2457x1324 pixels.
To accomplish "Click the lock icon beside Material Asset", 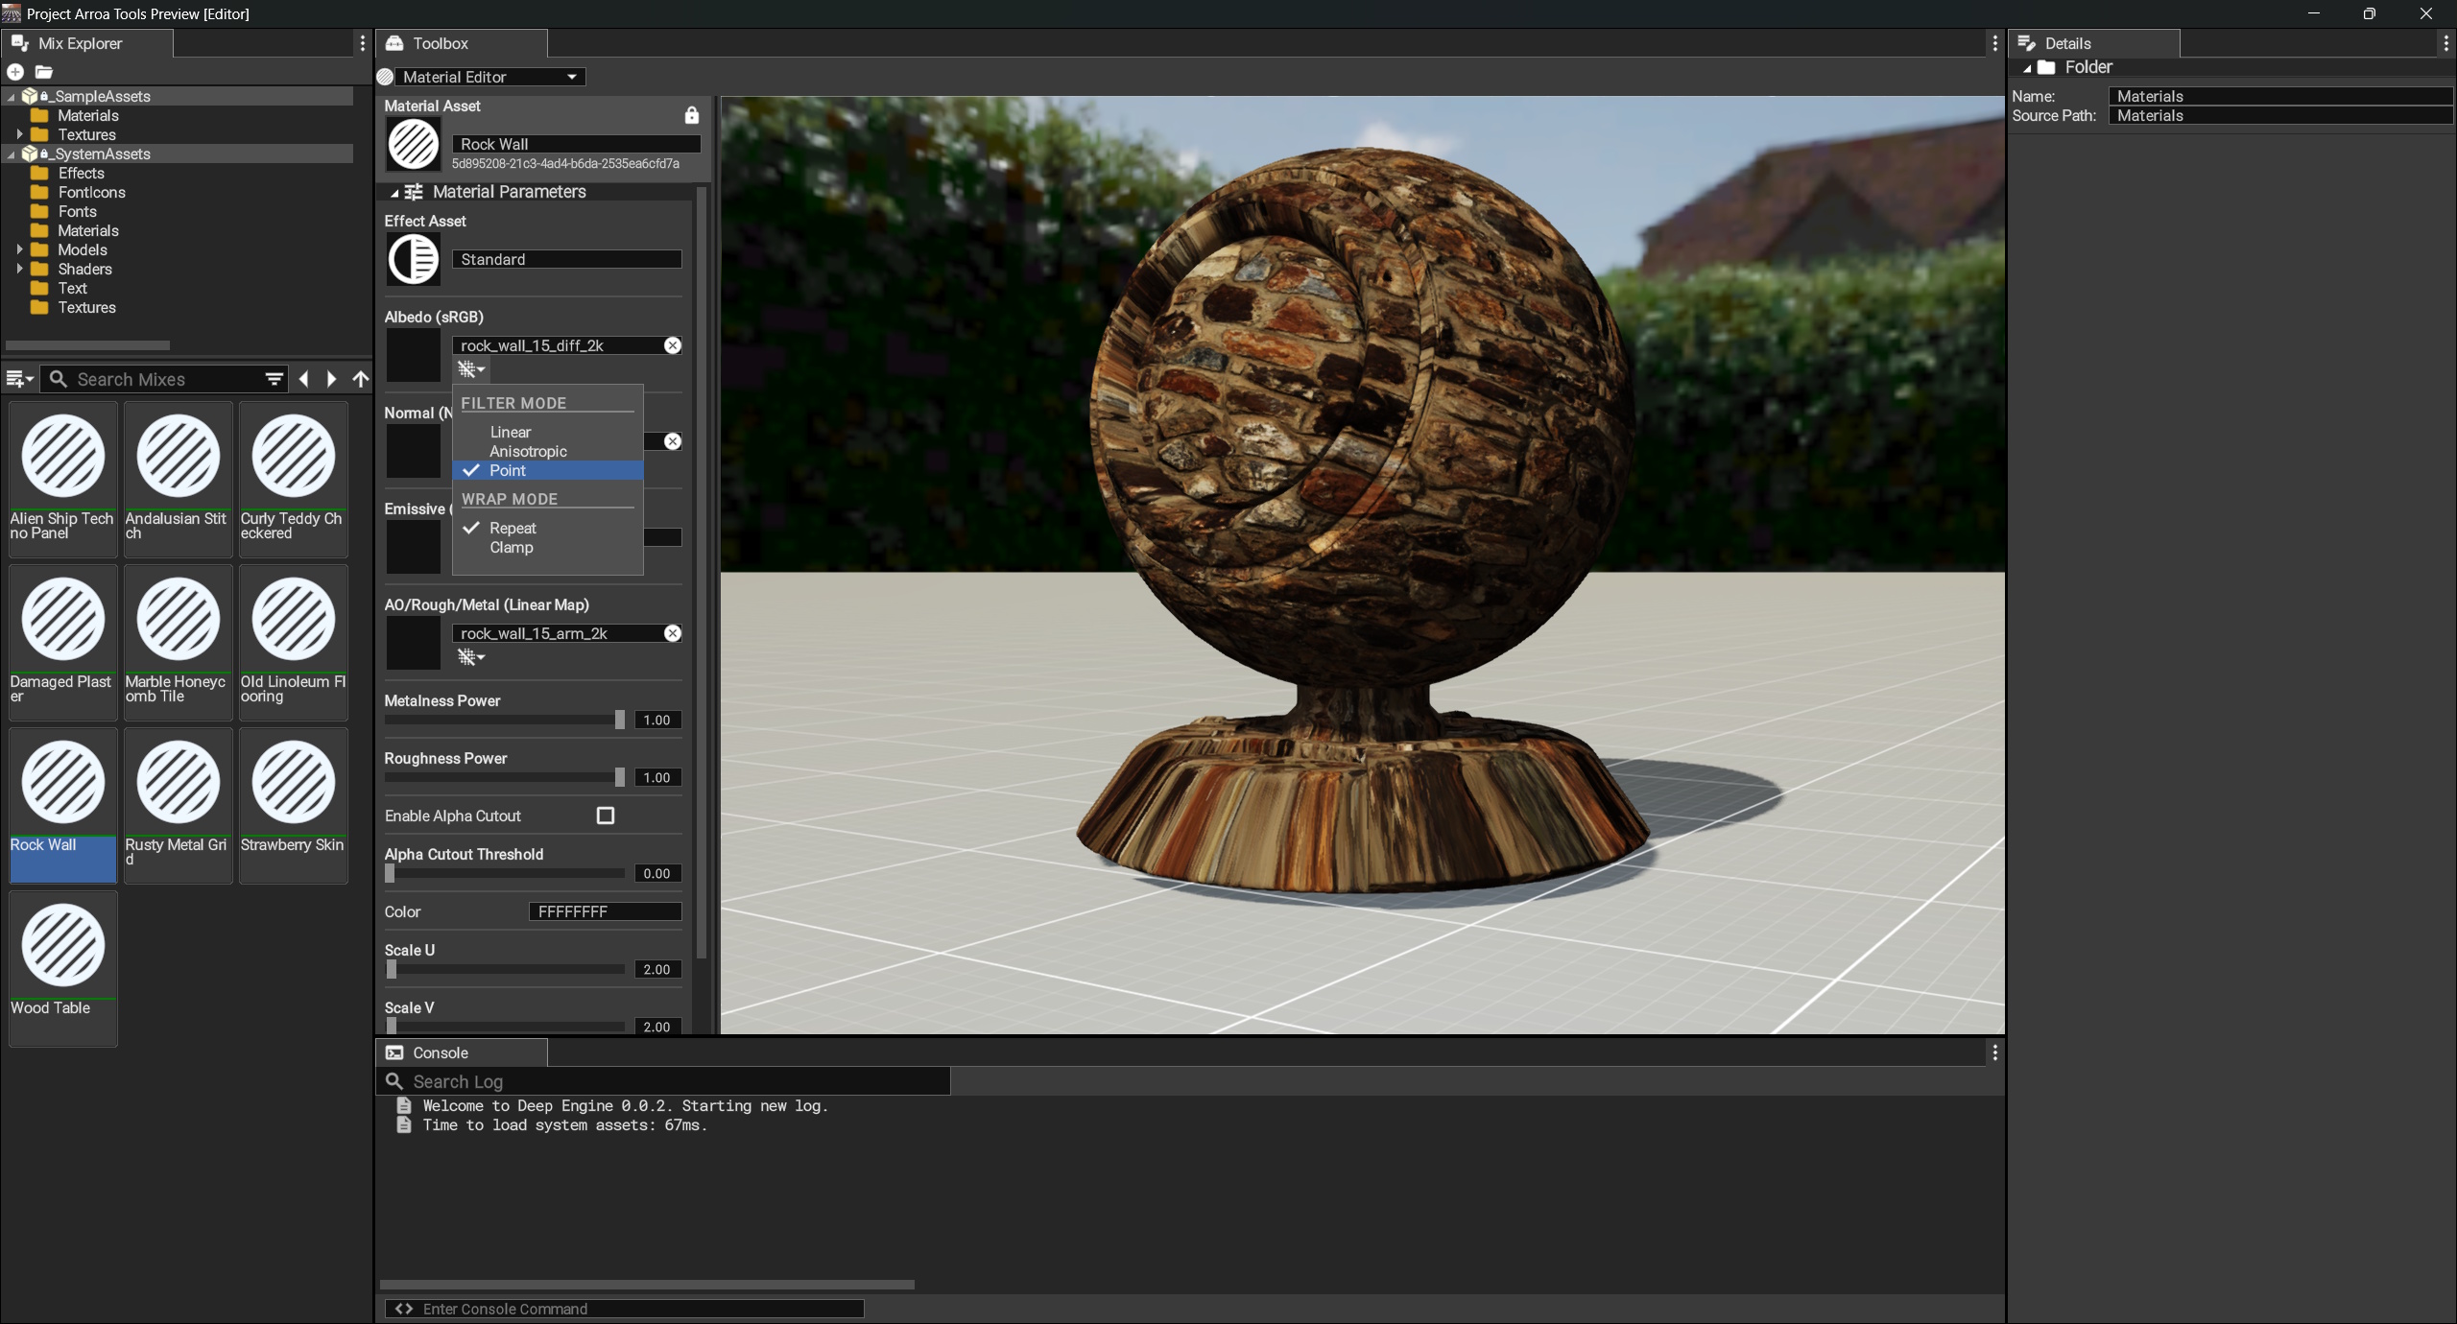I will [x=691, y=116].
